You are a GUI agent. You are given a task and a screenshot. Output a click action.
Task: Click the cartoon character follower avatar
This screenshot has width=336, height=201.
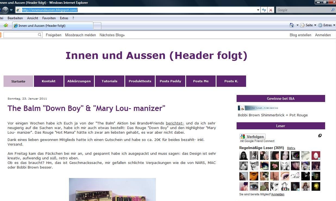[x=285, y=186]
